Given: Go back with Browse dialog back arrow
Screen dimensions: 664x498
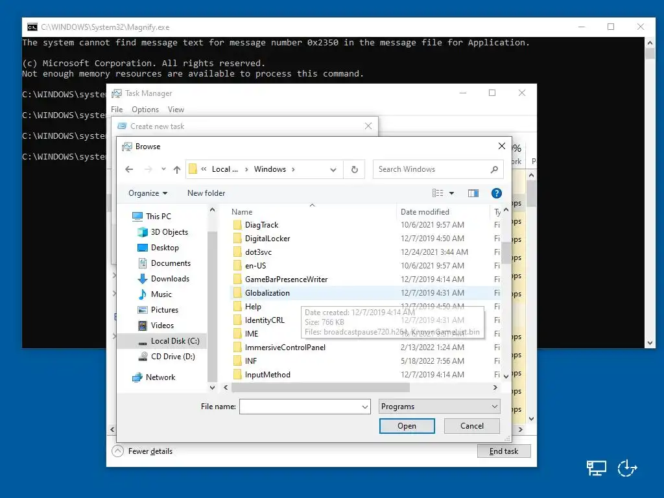Looking at the screenshot, I should 129,169.
